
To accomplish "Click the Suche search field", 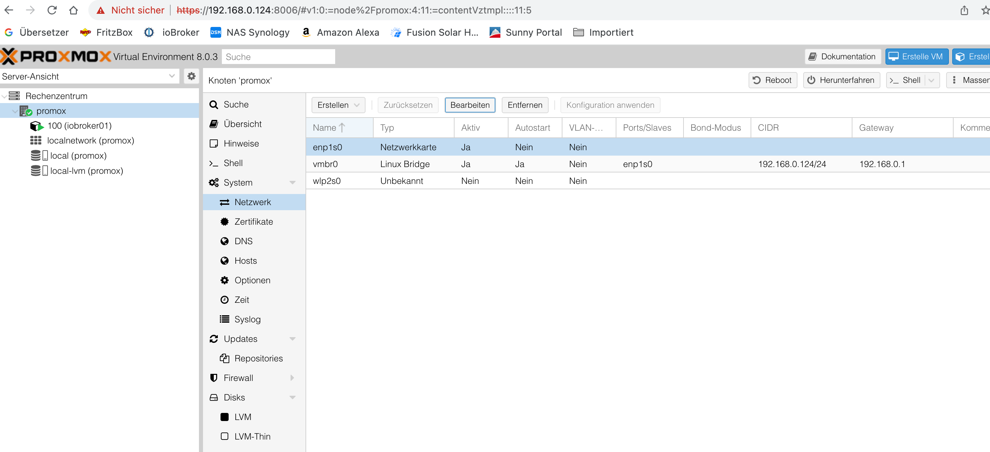I will point(278,57).
